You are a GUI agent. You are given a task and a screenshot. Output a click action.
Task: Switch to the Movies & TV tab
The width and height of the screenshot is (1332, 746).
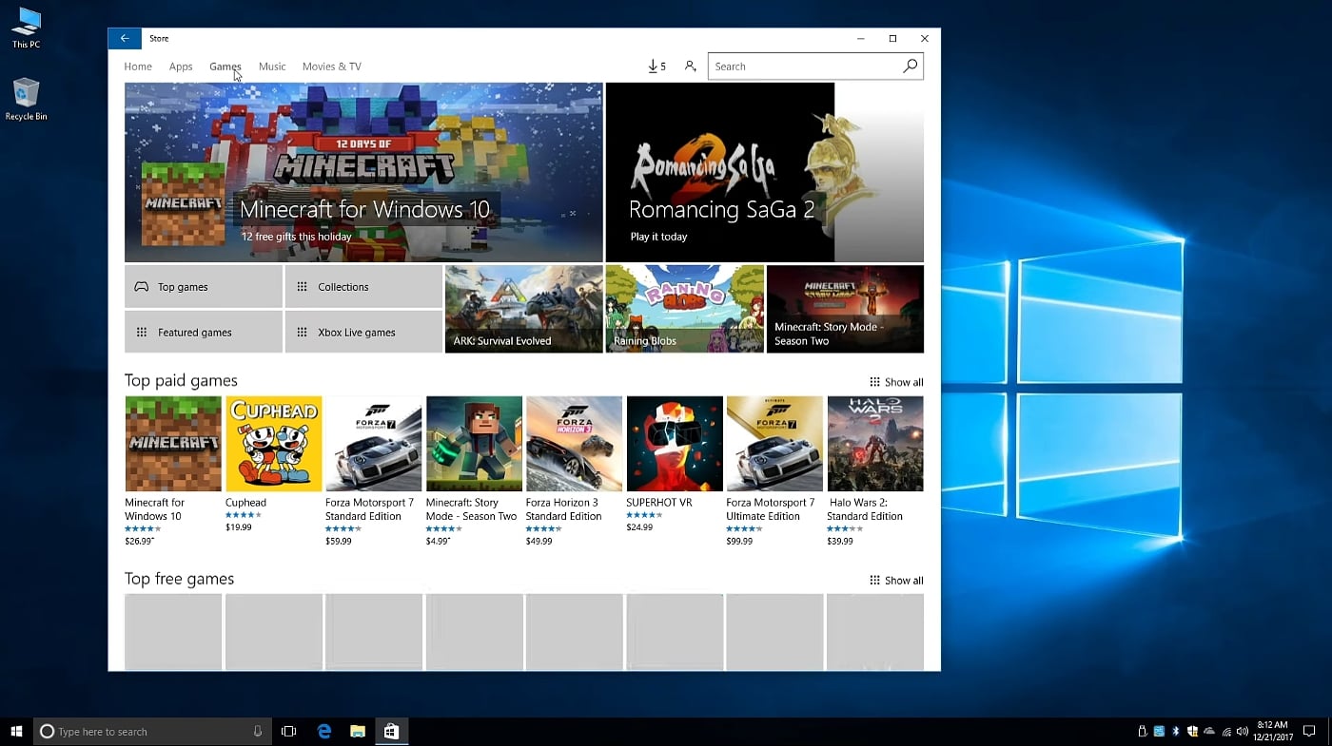[331, 67]
